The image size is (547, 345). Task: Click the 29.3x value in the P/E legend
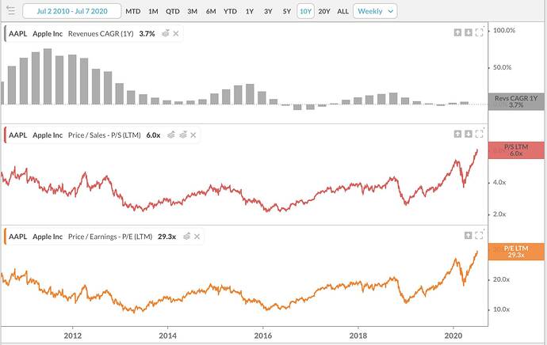(x=166, y=237)
